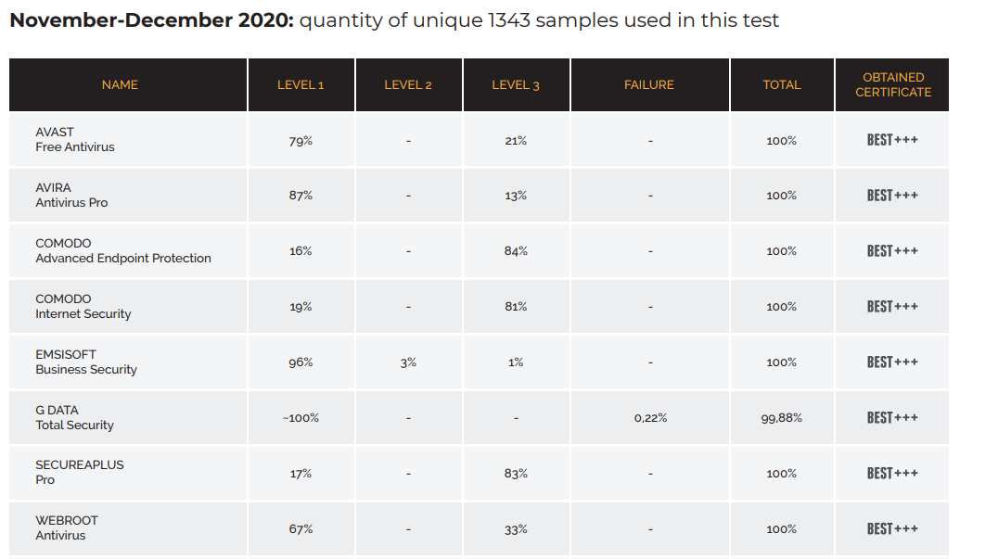The width and height of the screenshot is (998, 559).
Task: Click the BEST+++ certificate badge for Avast
Action: pos(892,140)
